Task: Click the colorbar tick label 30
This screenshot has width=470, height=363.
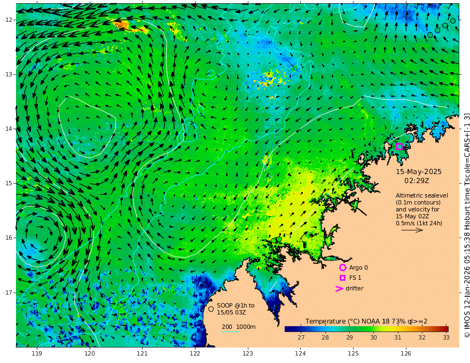Action: pyautogui.click(x=373, y=337)
